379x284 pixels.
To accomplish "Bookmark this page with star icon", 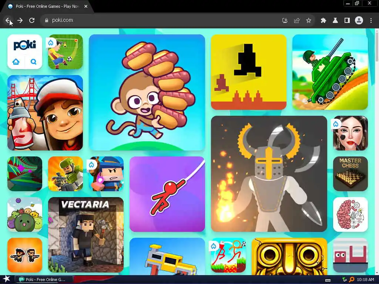I will pyautogui.click(x=309, y=21).
